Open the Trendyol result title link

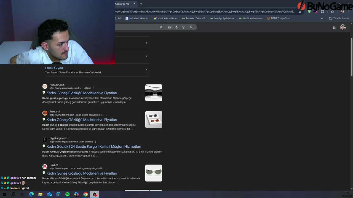tap(82, 120)
